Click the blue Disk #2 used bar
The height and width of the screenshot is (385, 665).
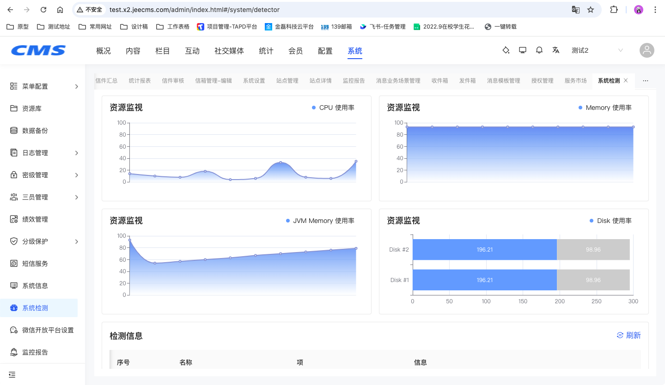(484, 250)
